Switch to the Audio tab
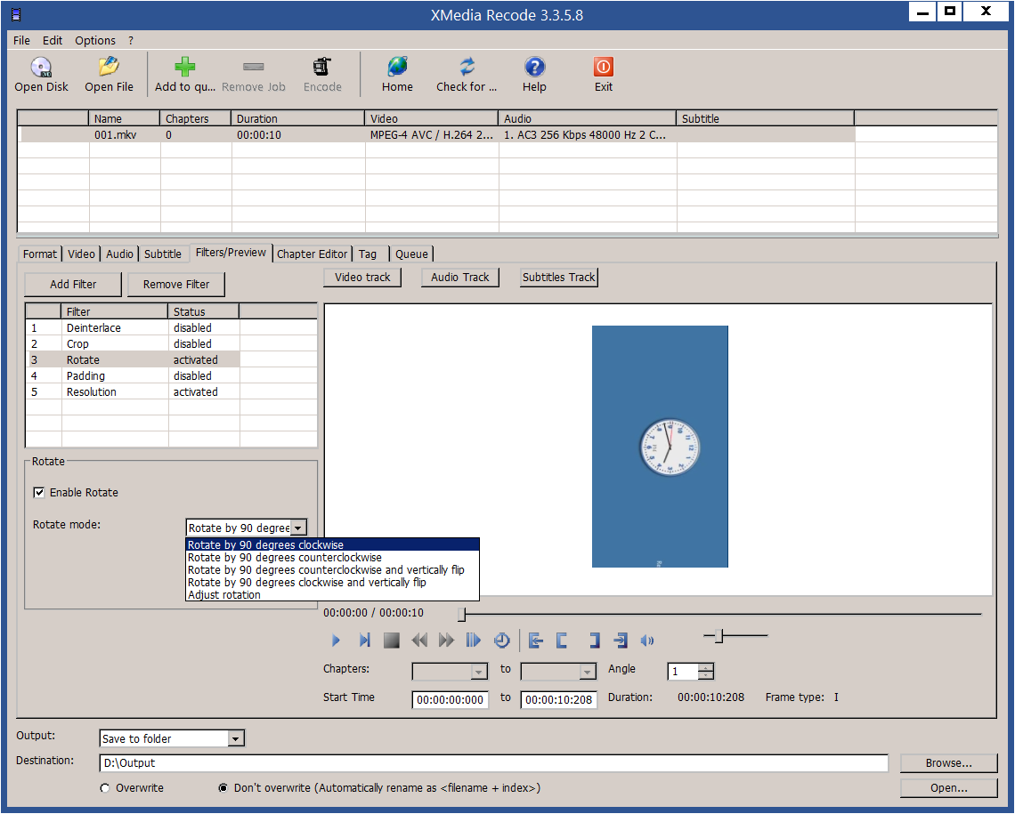 [120, 254]
